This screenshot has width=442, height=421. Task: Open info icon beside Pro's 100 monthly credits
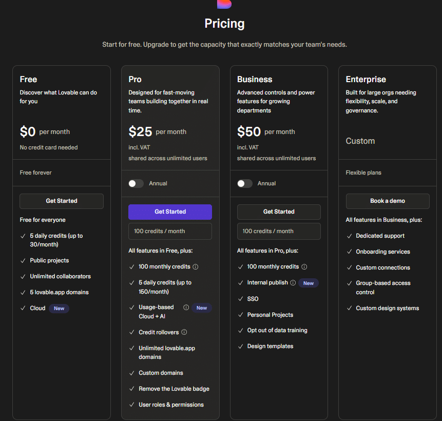196,267
